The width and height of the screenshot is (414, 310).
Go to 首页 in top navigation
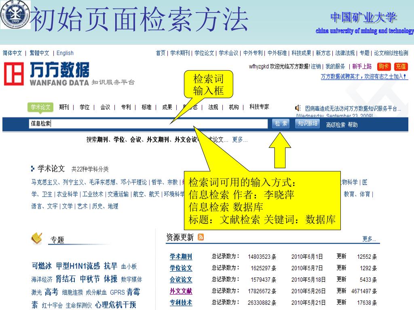point(161,53)
